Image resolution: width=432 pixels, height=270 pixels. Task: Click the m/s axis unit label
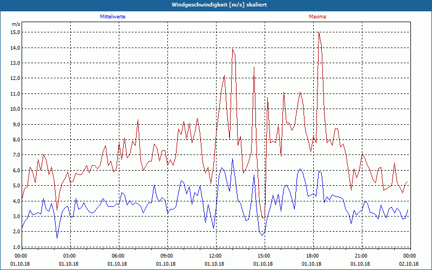coord(16,24)
